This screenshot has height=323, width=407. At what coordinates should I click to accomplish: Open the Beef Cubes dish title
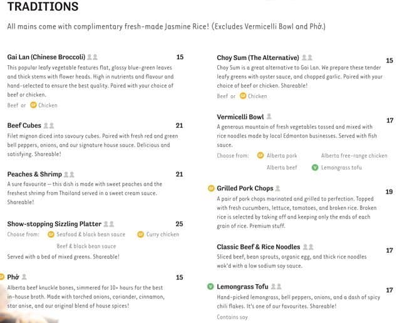[x=24, y=126]
